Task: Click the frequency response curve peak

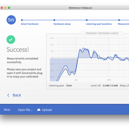Action: [83, 48]
